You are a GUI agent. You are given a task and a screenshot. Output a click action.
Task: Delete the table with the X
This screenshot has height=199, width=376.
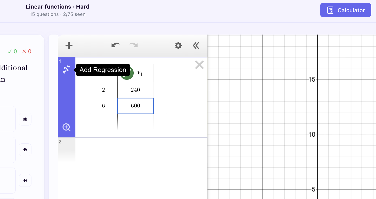point(199,65)
